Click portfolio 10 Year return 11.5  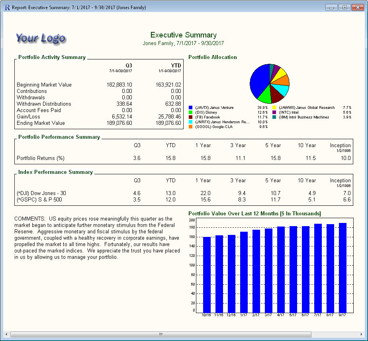pyautogui.click(x=311, y=158)
